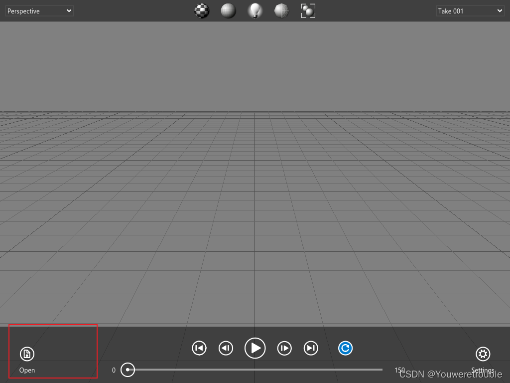This screenshot has height=383, width=510.
Task: Open Settings via the gear icon
Action: tap(483, 354)
